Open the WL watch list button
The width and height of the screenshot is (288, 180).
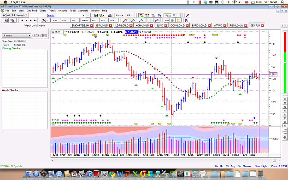(8, 15)
